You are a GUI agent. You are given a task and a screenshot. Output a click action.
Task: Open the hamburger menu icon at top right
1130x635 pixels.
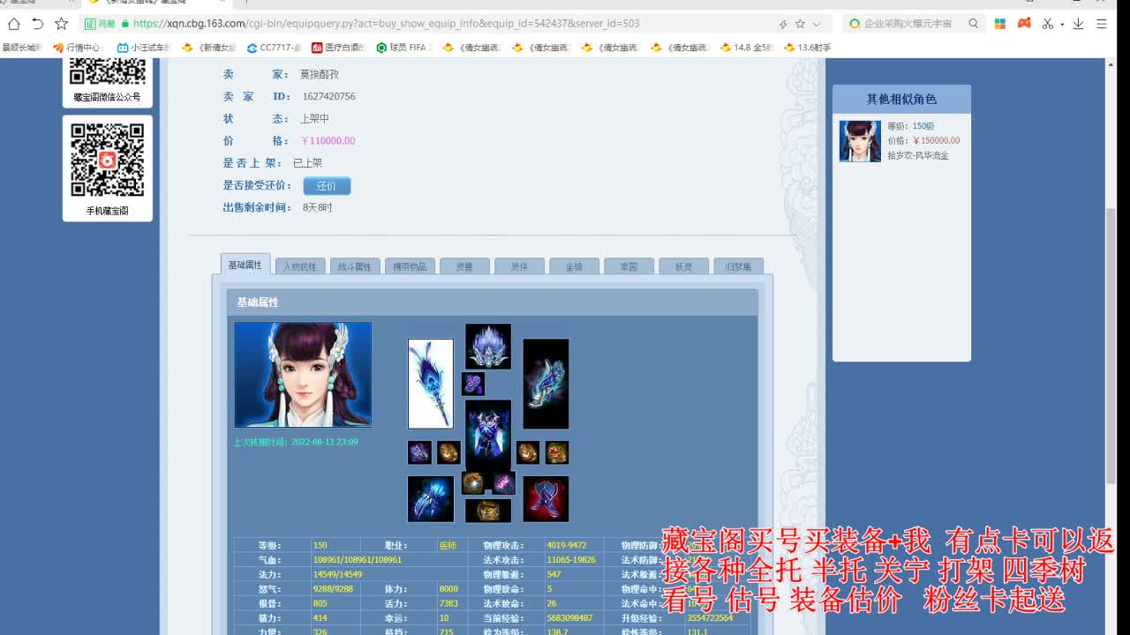1102,24
